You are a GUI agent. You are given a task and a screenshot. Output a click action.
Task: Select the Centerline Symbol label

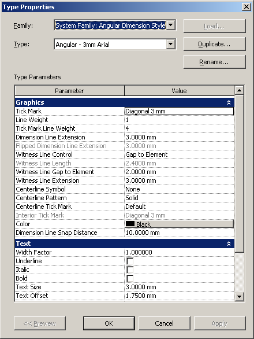41,189
